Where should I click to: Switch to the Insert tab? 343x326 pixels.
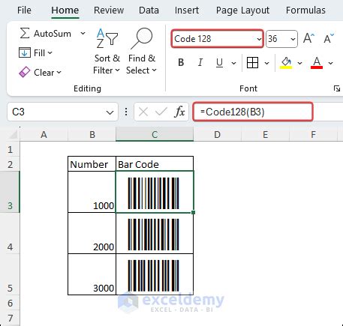pyautogui.click(x=187, y=10)
